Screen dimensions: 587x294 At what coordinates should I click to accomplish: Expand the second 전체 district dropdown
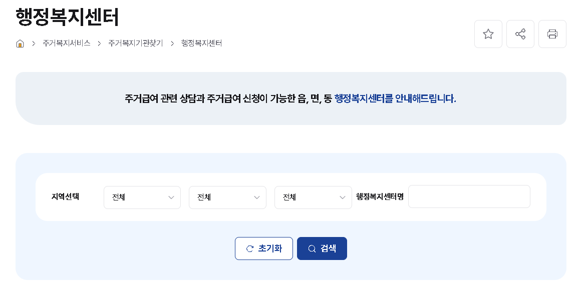click(x=227, y=197)
